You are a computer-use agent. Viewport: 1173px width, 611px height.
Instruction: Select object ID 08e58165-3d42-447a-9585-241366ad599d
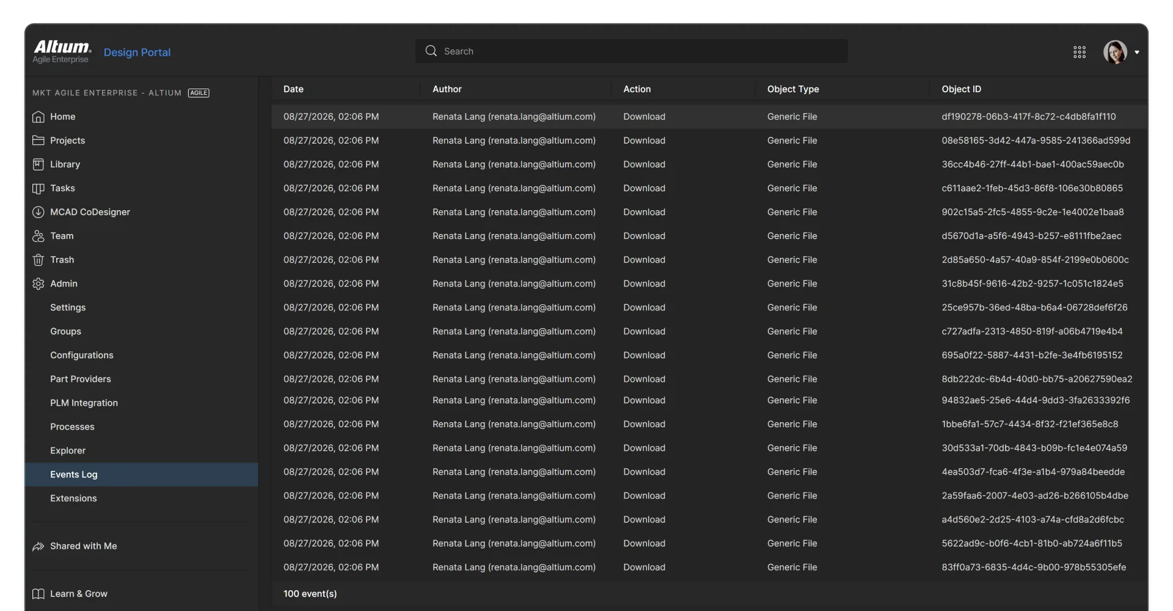click(1036, 141)
